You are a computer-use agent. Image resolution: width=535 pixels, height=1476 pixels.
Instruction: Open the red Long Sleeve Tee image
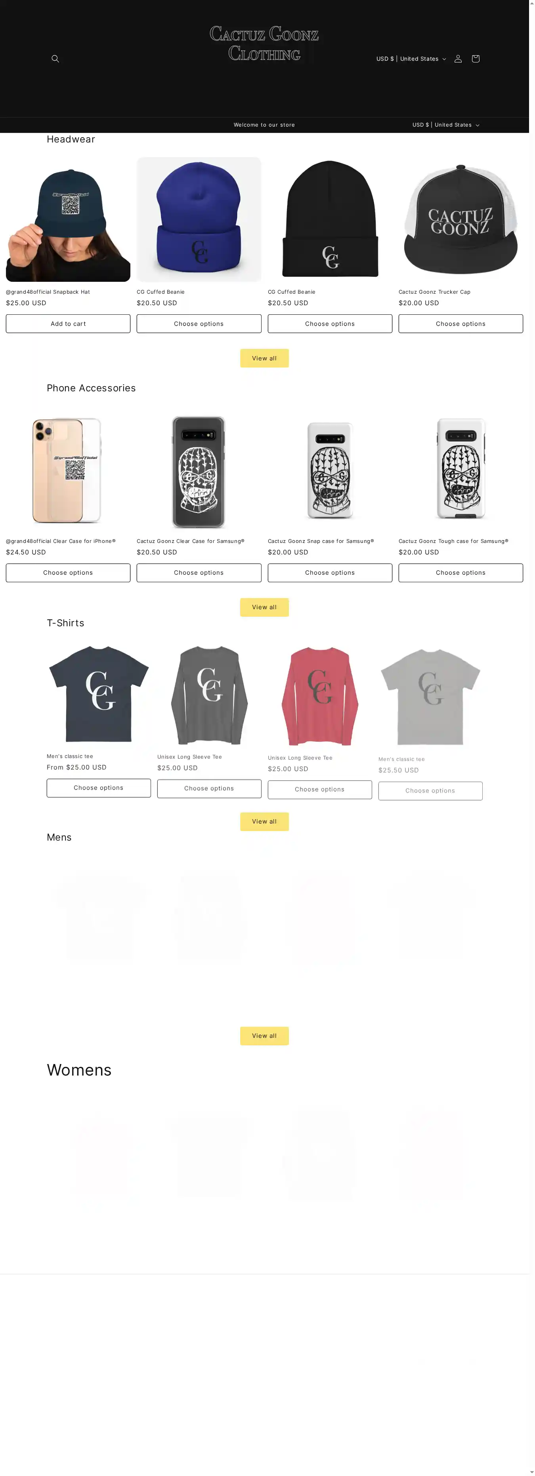[320, 696]
